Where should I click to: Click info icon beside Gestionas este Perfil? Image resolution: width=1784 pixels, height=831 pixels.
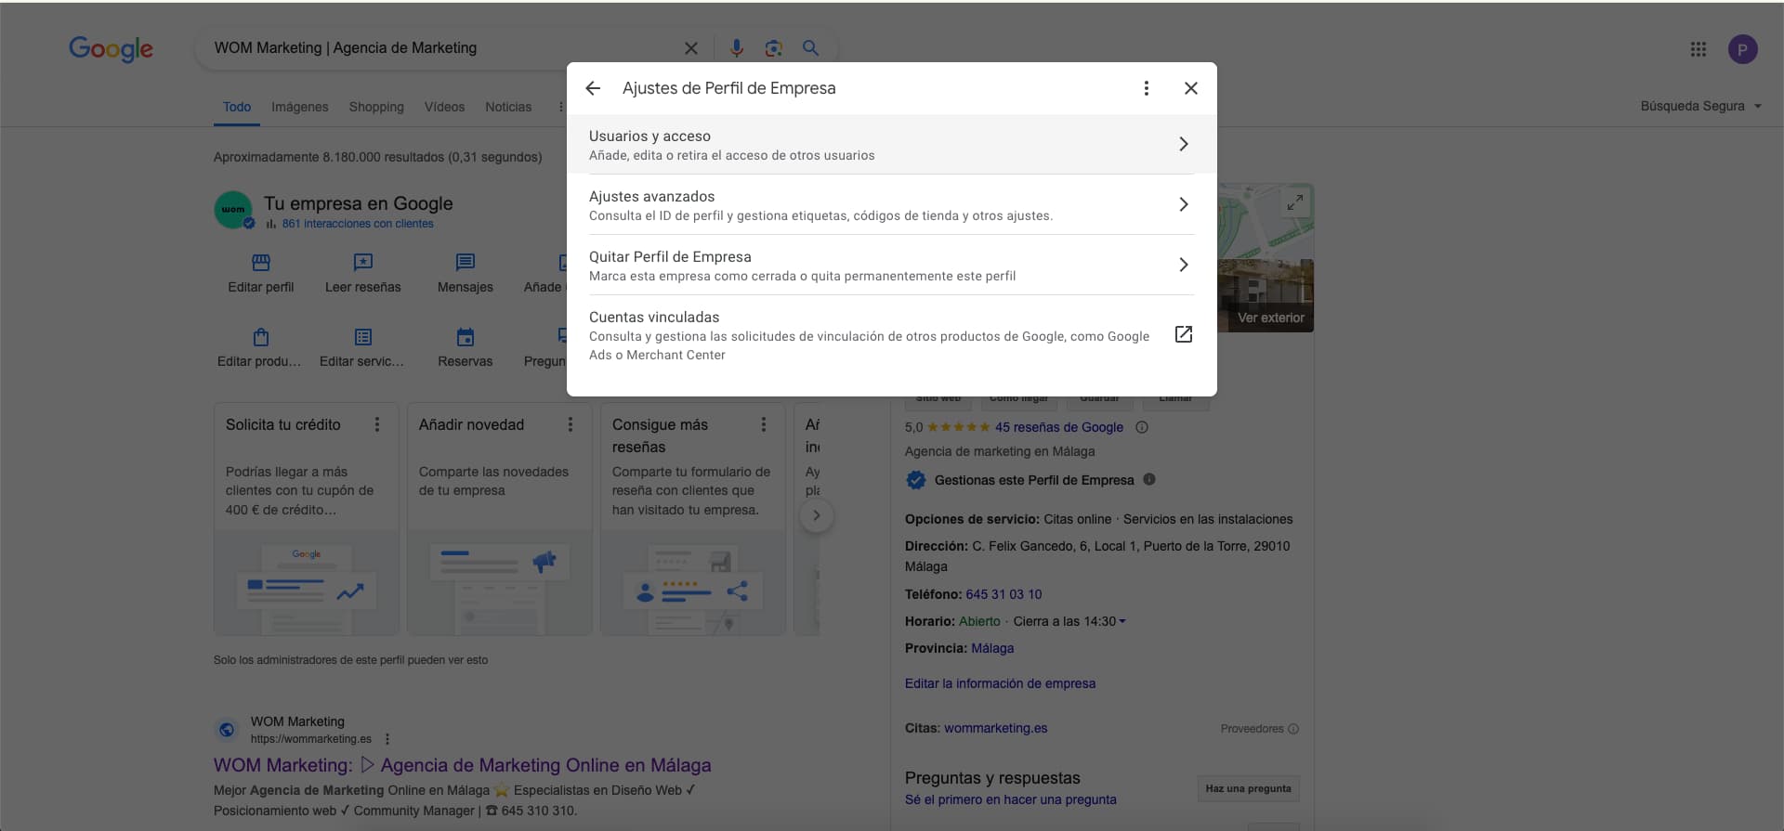(x=1149, y=479)
